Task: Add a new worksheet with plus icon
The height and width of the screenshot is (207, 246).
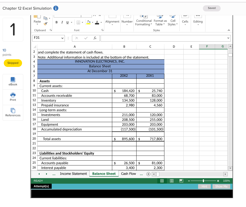Action: 148,174
